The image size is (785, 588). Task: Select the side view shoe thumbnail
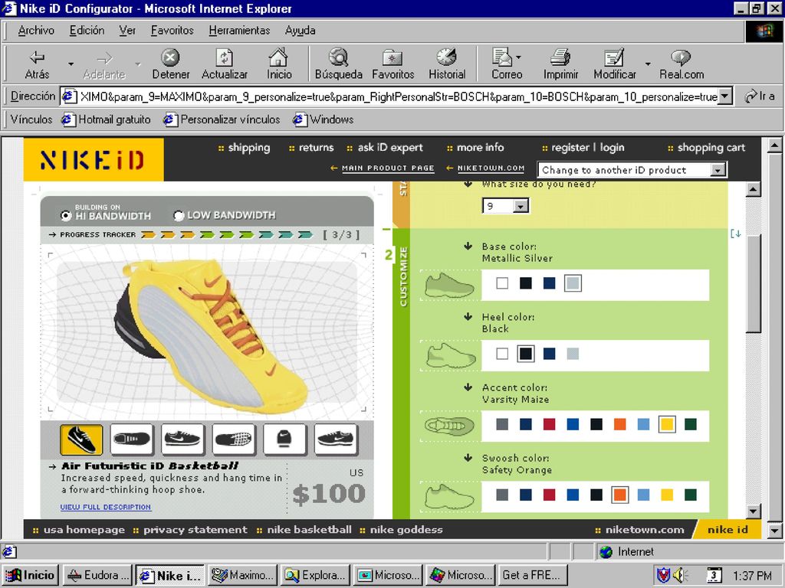(x=81, y=439)
